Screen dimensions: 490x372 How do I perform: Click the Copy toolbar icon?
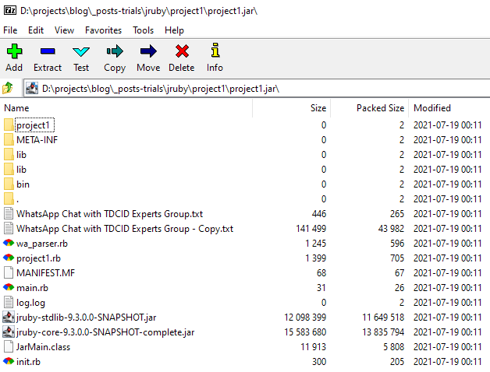(x=115, y=52)
